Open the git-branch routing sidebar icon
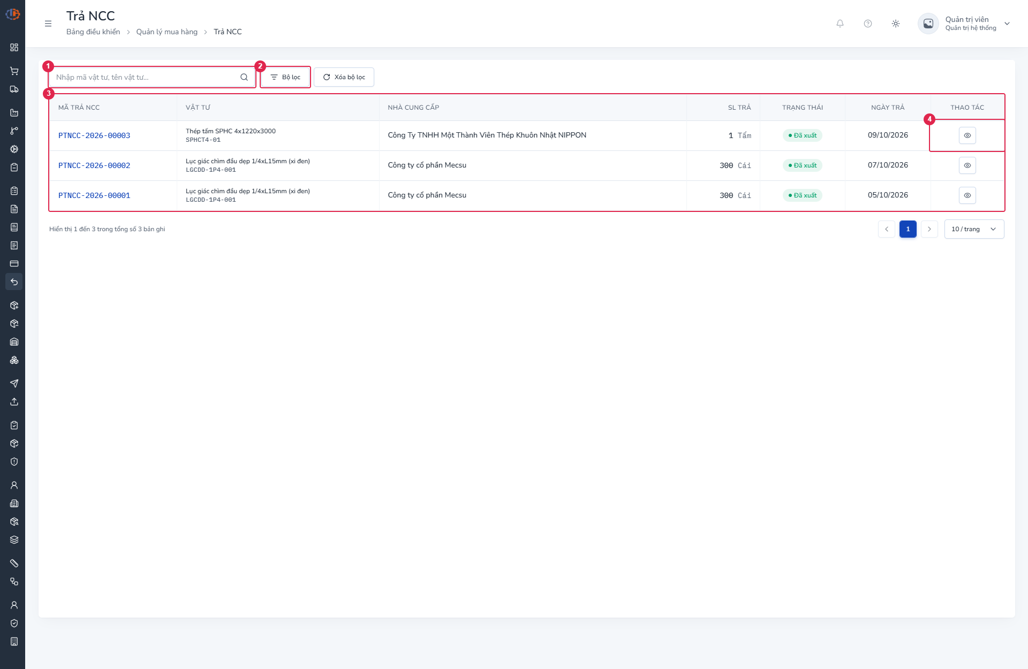Viewport: 1028px width, 669px height. click(14, 131)
